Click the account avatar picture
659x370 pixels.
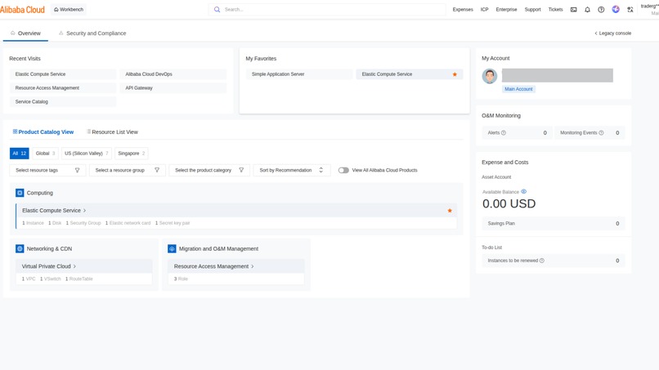point(489,76)
